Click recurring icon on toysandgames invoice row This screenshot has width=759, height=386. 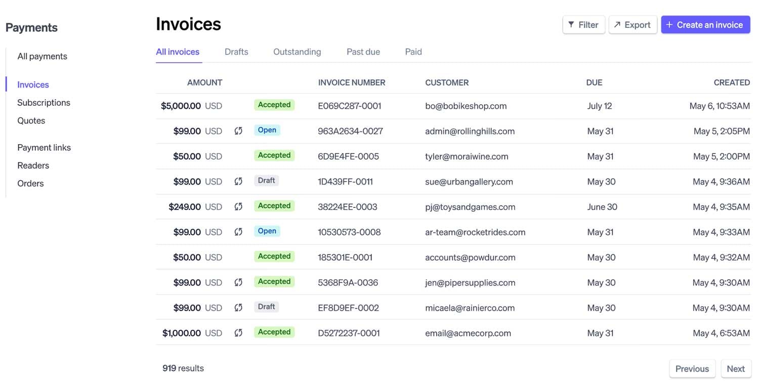(x=238, y=206)
